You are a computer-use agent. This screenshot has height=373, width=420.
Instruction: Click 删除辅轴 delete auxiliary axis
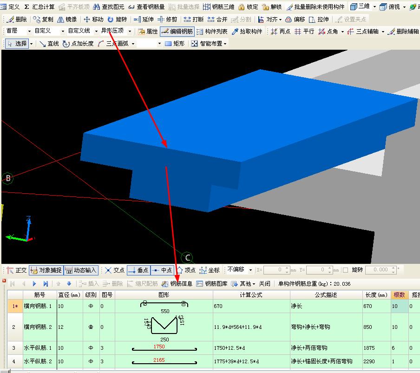pyautogui.click(x=404, y=31)
